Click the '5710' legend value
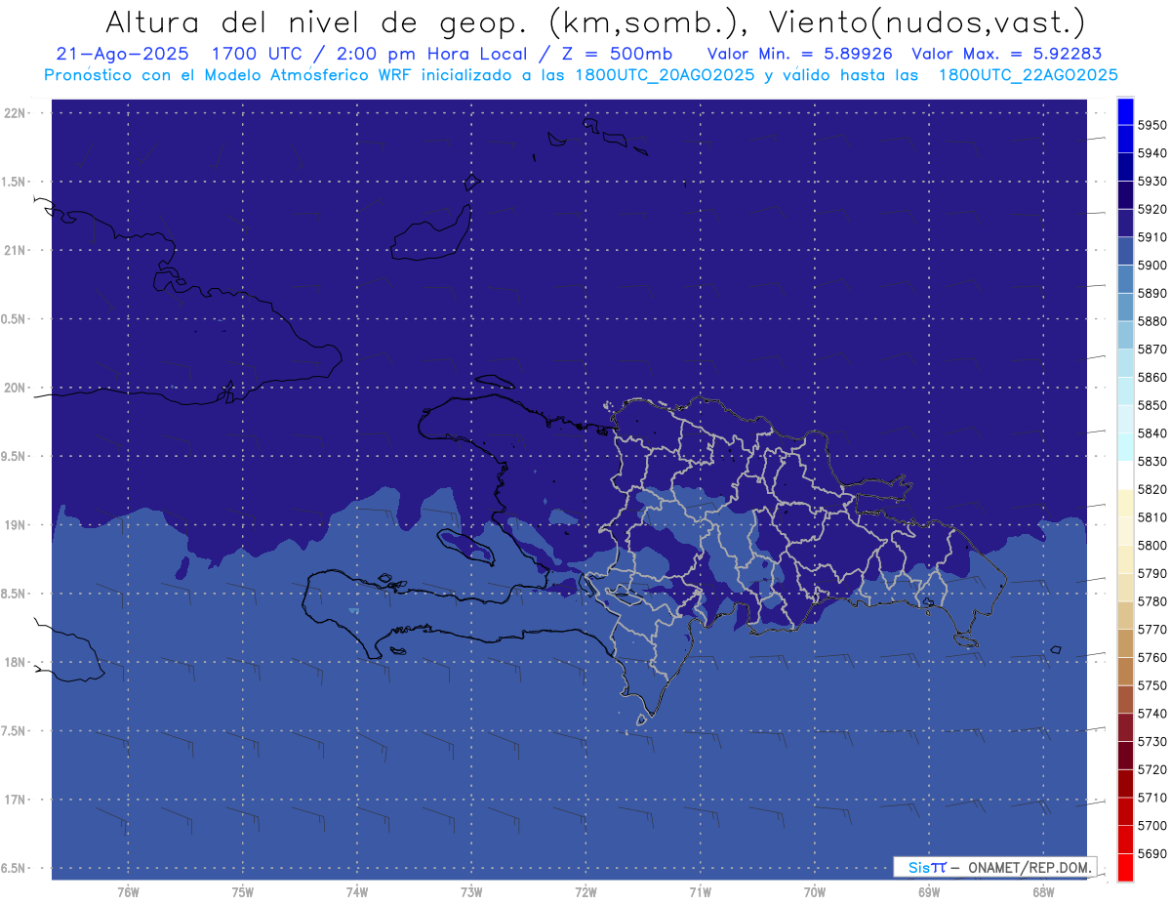Screen dimensions: 1171x905 pos(1151,798)
